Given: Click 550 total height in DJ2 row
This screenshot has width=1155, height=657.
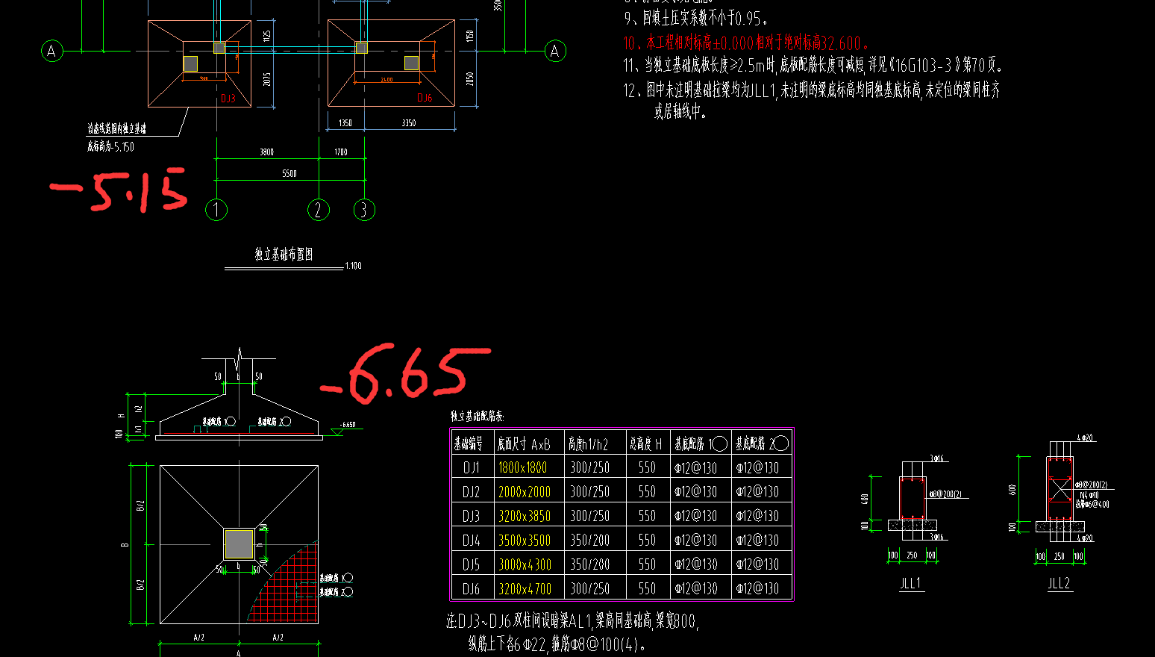Looking at the screenshot, I should pos(647,492).
